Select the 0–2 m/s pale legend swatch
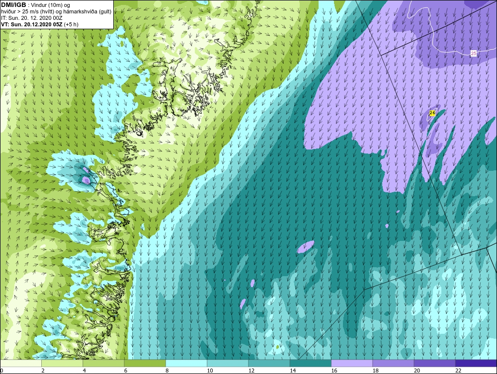The image size is (497, 374). (x=21, y=363)
